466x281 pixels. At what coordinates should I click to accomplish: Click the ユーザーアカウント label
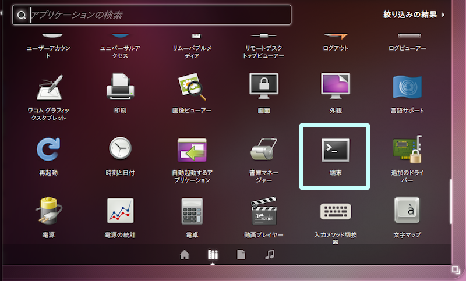pyautogui.click(x=48, y=52)
